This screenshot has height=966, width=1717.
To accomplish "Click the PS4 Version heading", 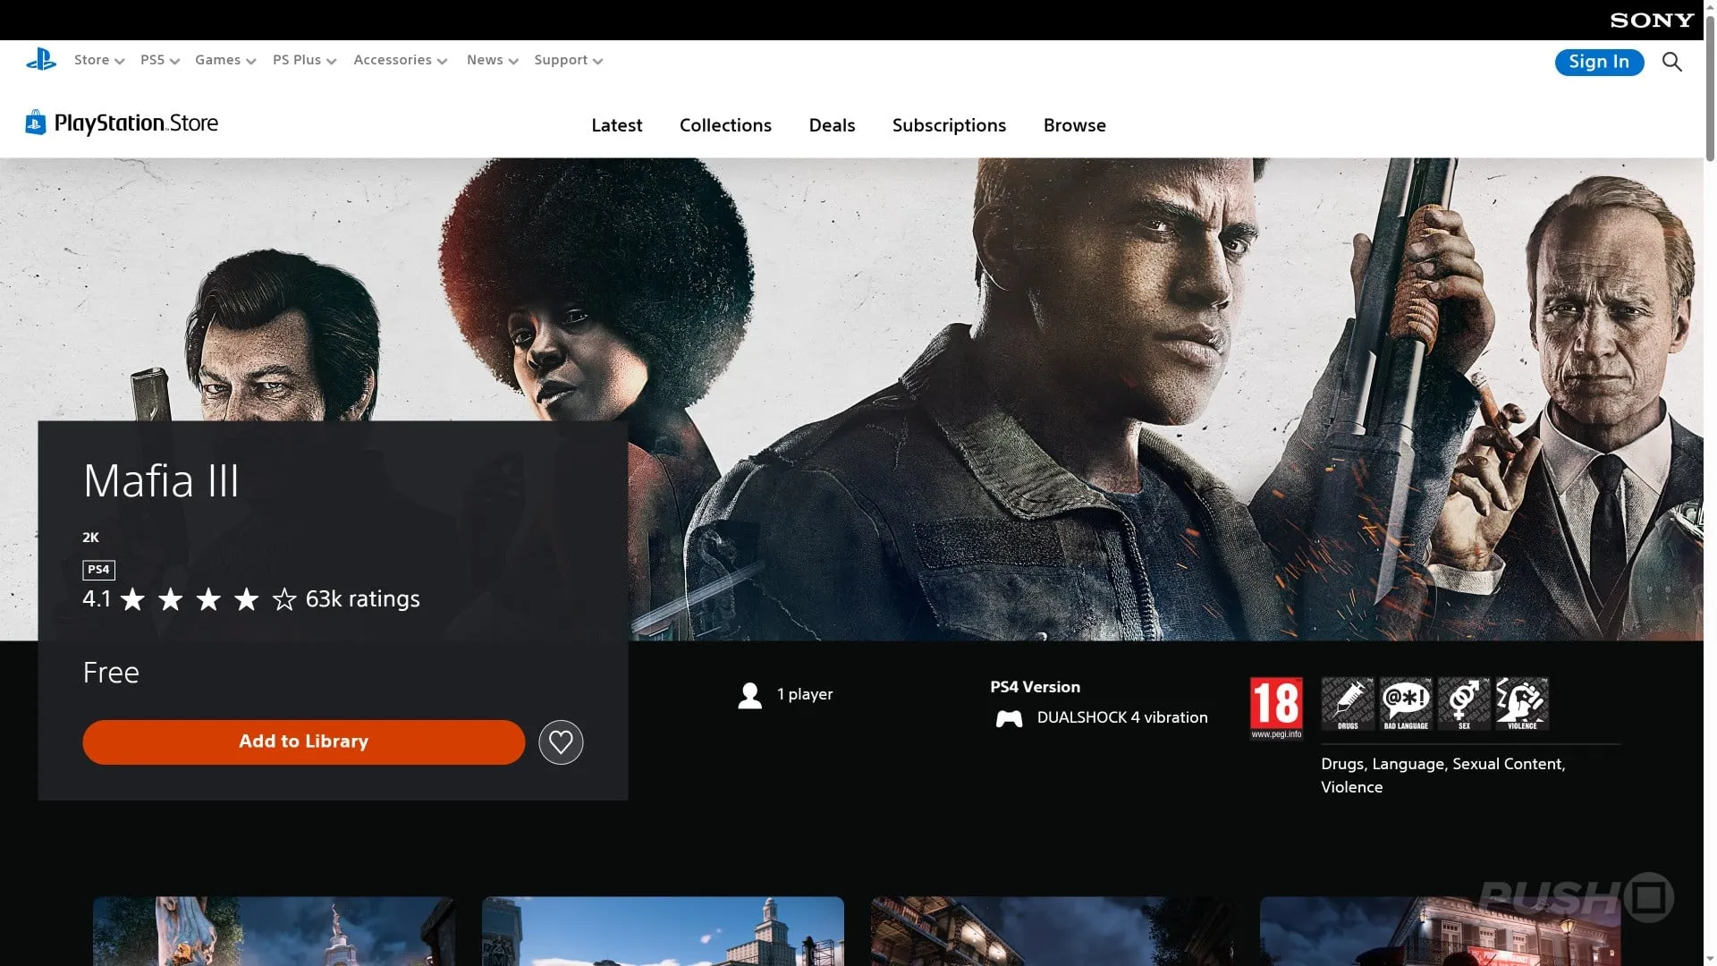I will [1035, 687].
